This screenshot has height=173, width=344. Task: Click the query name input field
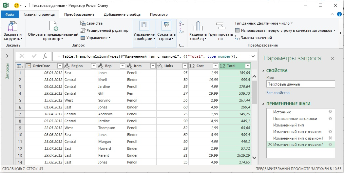coord(300,84)
